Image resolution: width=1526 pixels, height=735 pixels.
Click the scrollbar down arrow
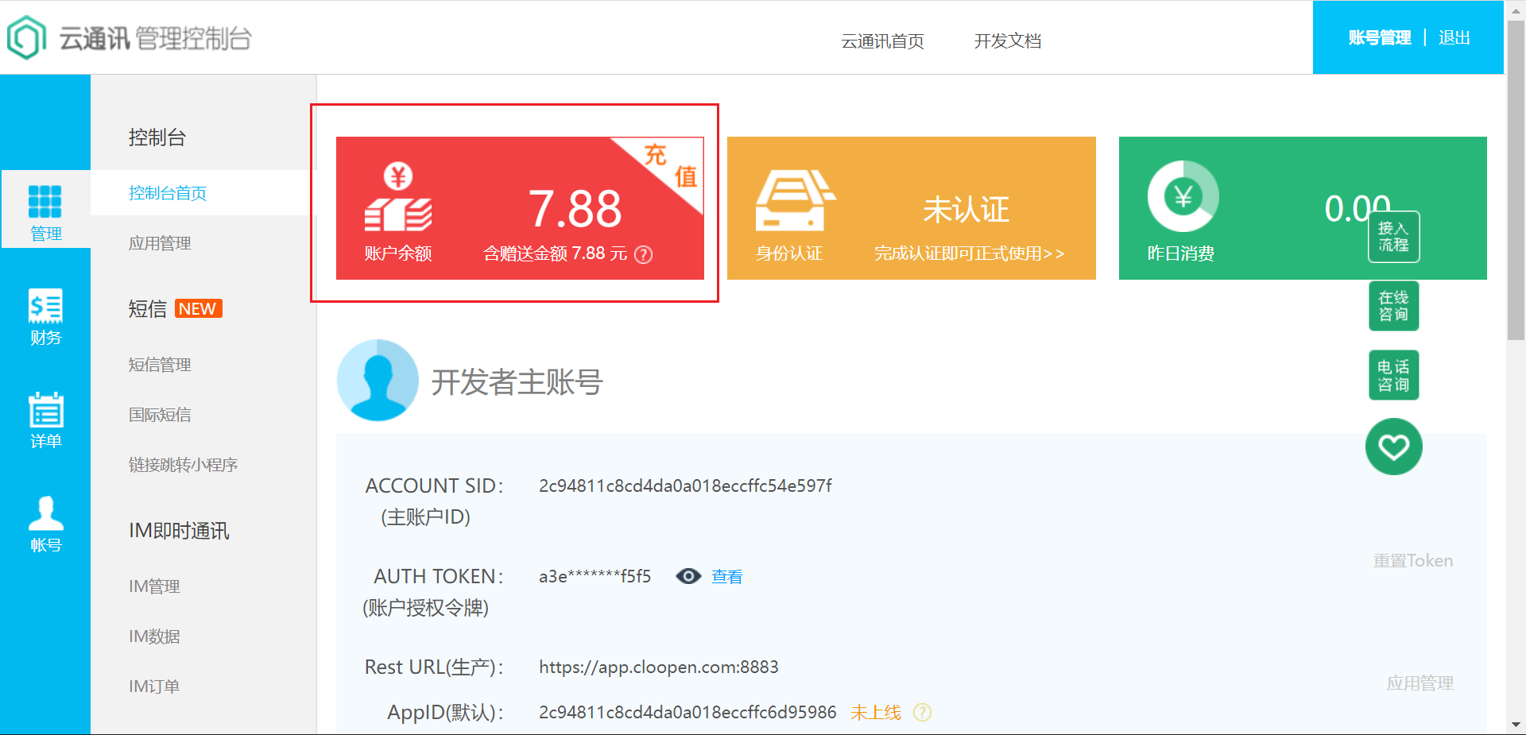pos(1516,725)
